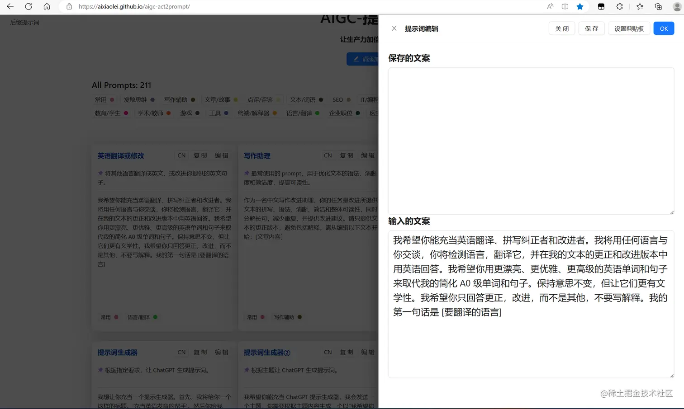The width and height of the screenshot is (684, 409).
Task: Open the favorites list star icon
Action: [640, 6]
